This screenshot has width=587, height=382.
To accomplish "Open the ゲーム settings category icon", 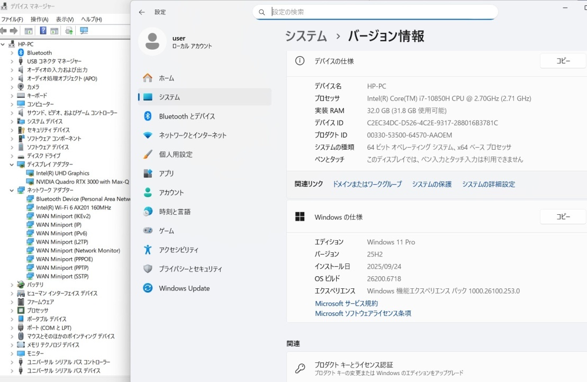I will coord(149,230).
